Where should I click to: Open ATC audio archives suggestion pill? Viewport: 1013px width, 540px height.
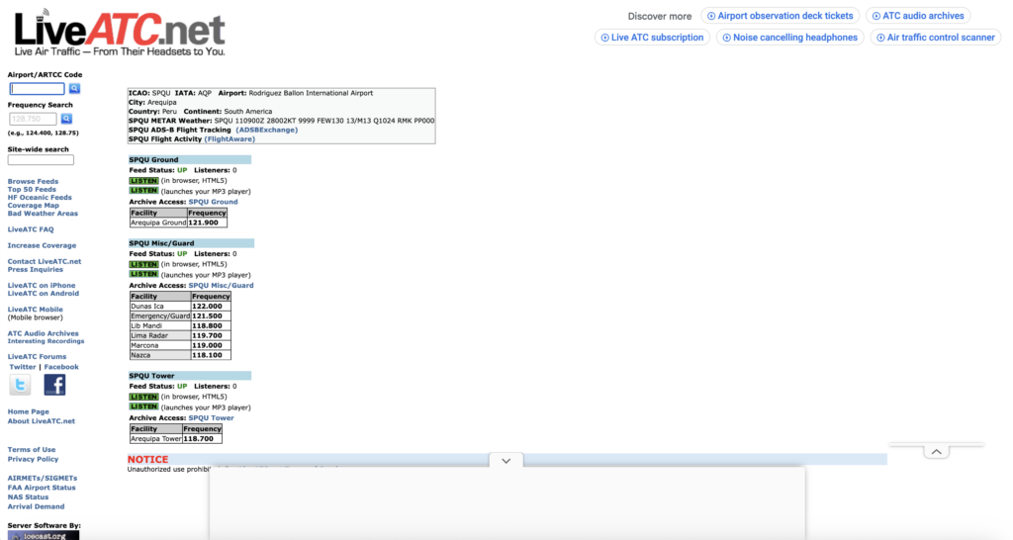[x=918, y=16]
